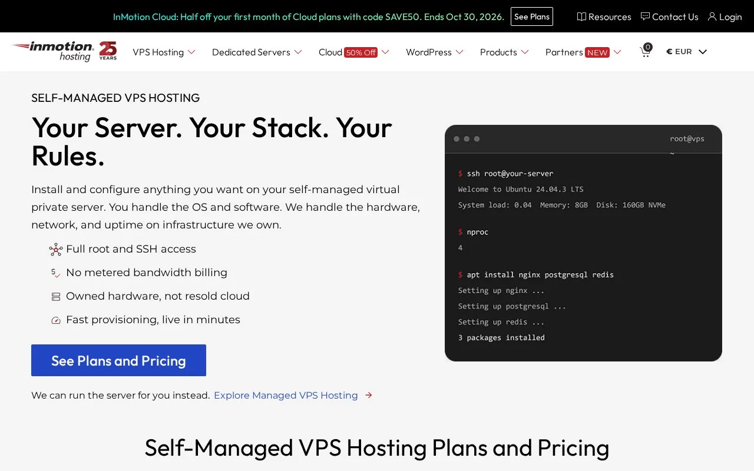Follow the Explore Managed VPS Hosting link
This screenshot has height=471, width=754.
point(286,395)
